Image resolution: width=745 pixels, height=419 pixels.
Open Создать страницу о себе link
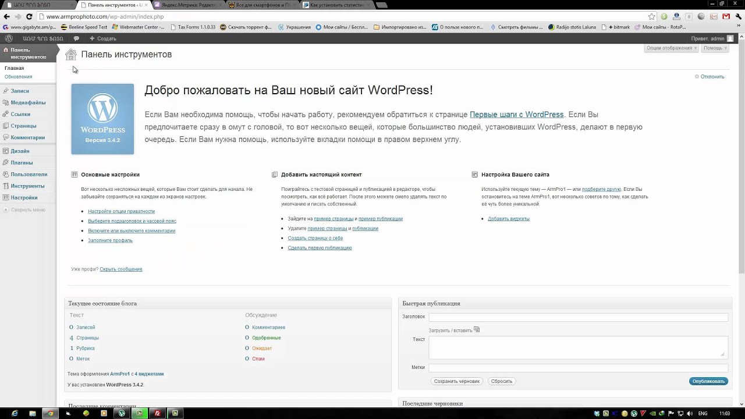[315, 238]
